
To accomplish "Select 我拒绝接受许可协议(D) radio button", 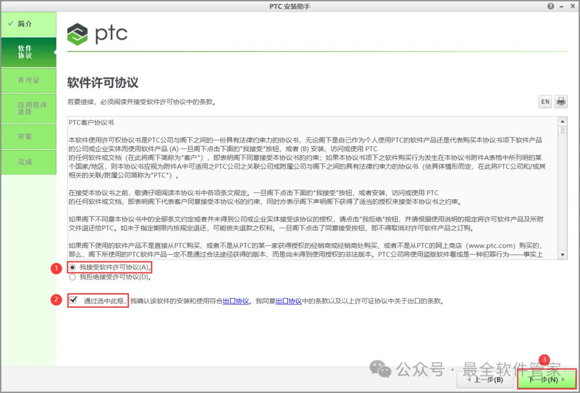I will (x=73, y=277).
